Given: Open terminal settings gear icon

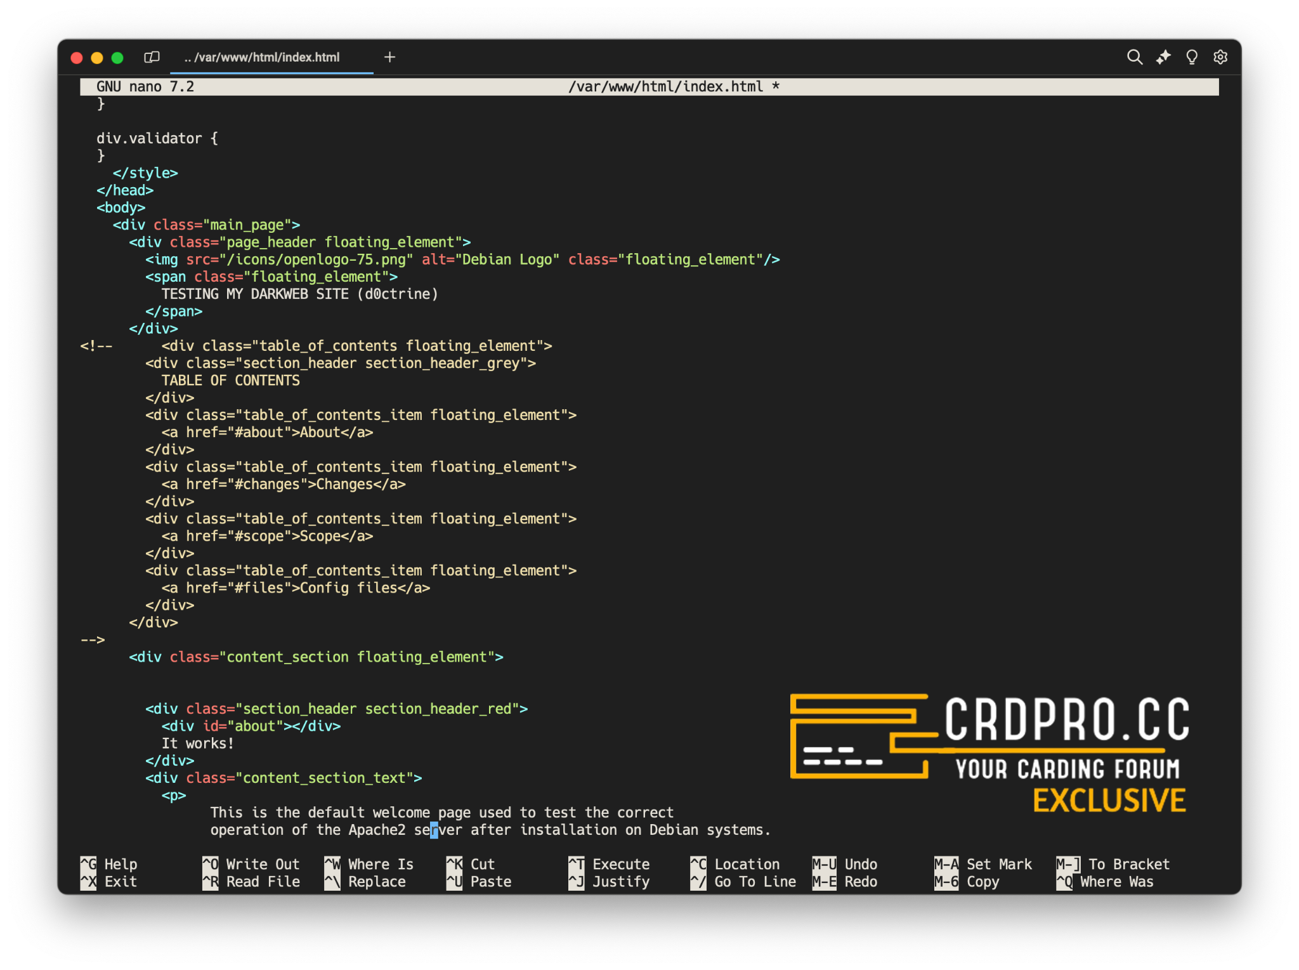Looking at the screenshot, I should [1220, 57].
